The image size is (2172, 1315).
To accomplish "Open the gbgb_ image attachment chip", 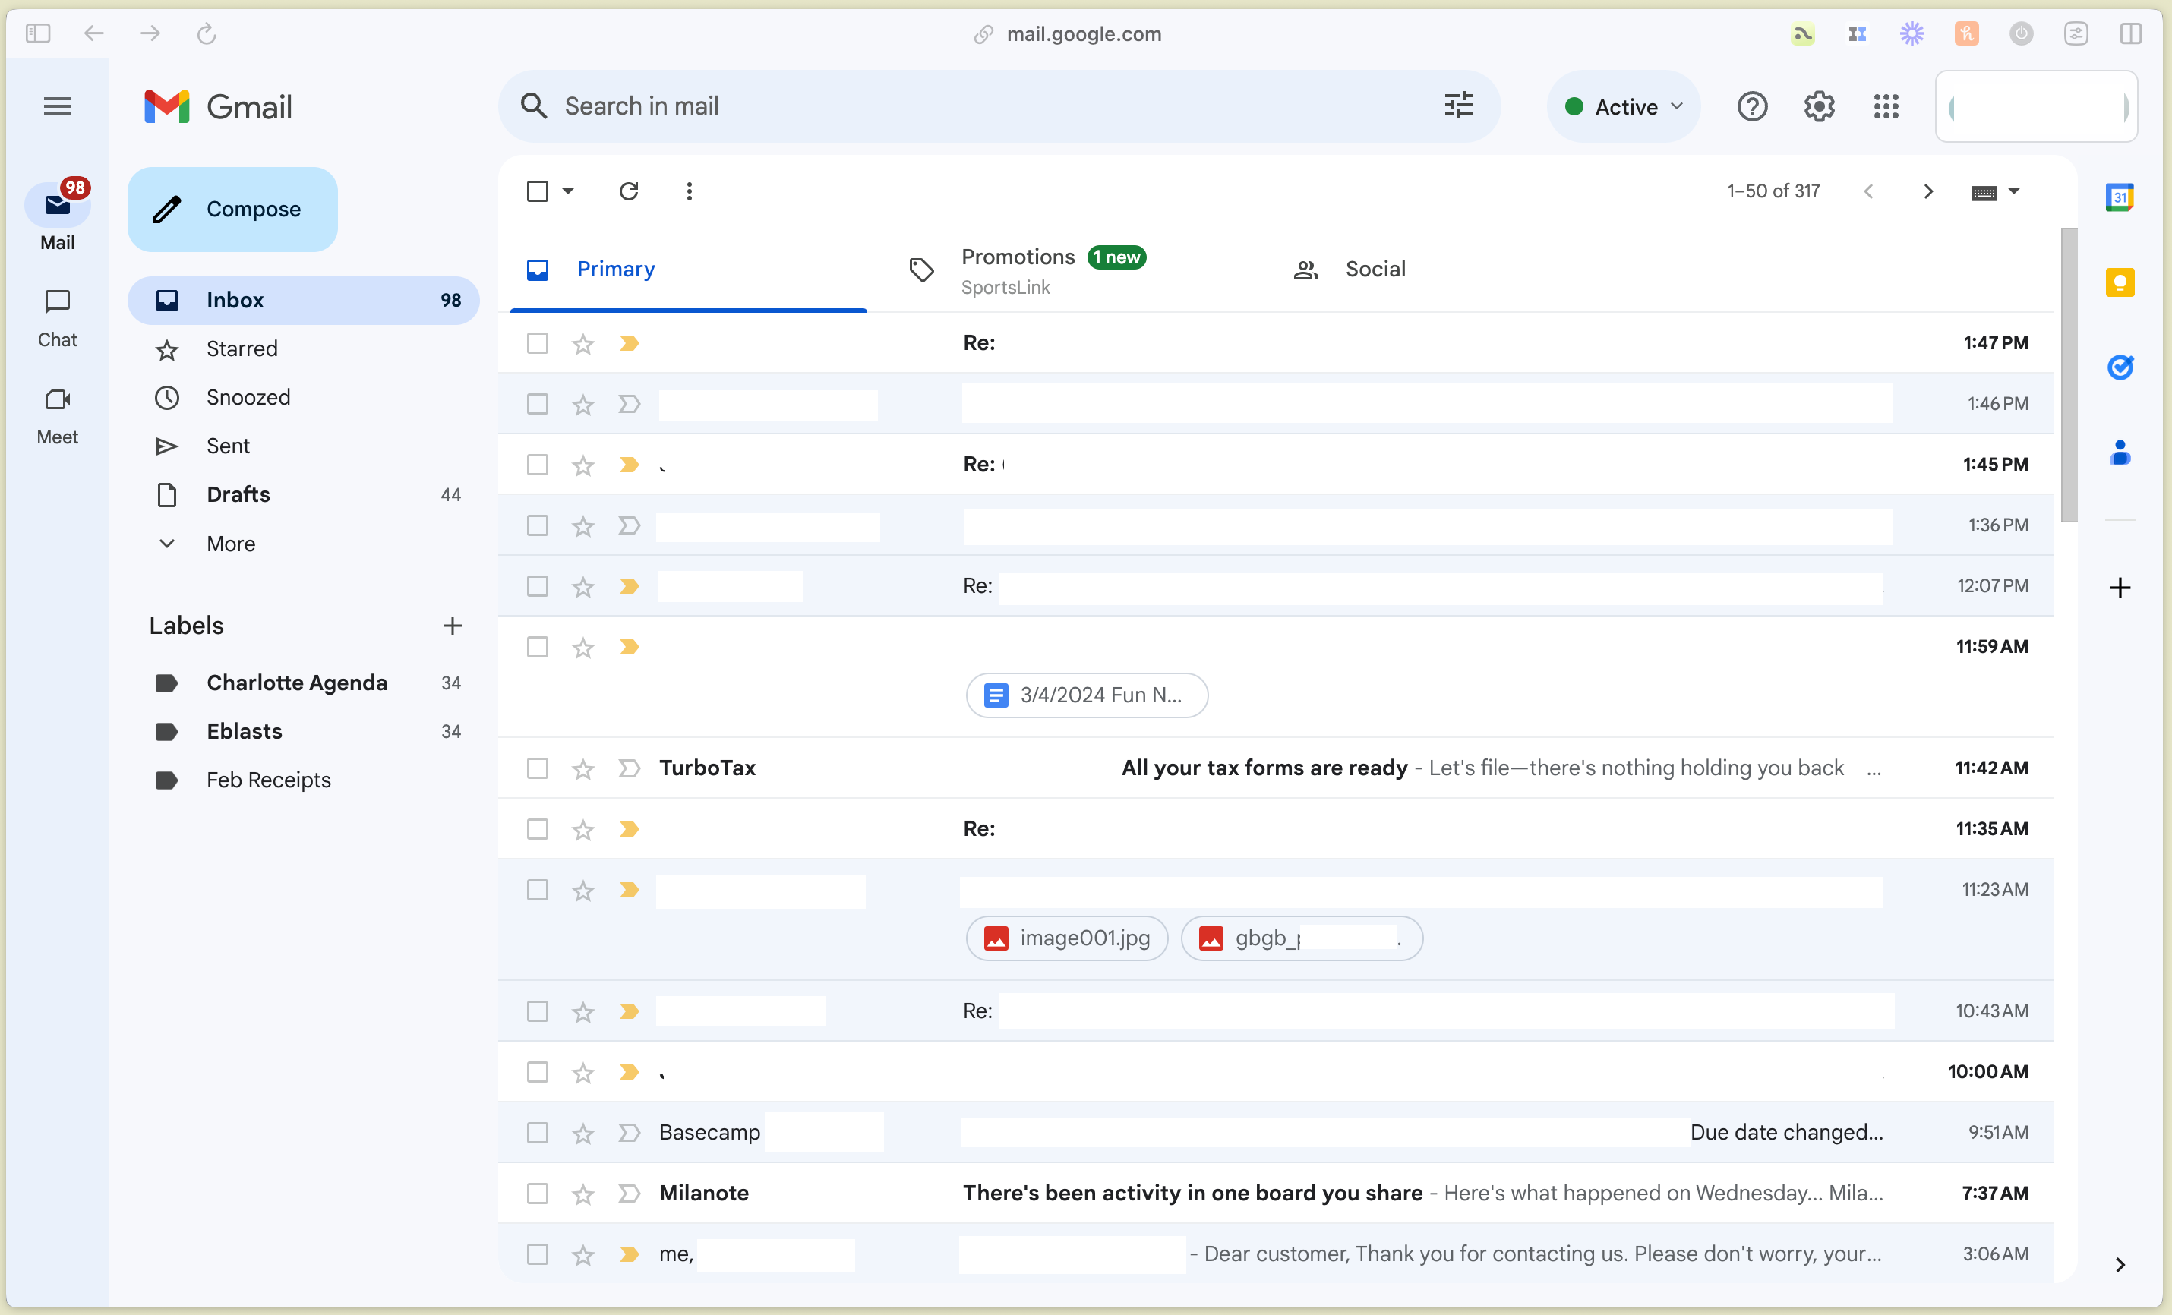I will 1301,938.
